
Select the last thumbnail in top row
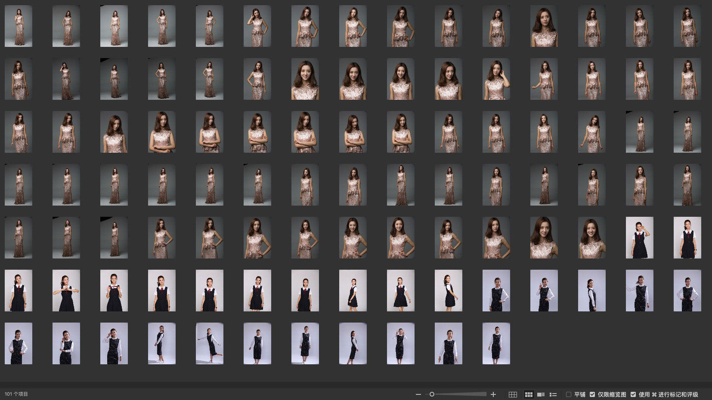tap(687, 26)
